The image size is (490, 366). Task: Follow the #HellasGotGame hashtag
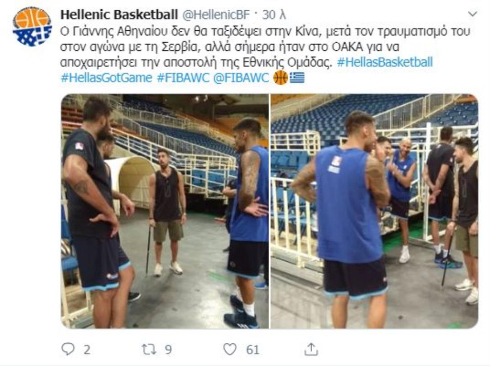106,78
